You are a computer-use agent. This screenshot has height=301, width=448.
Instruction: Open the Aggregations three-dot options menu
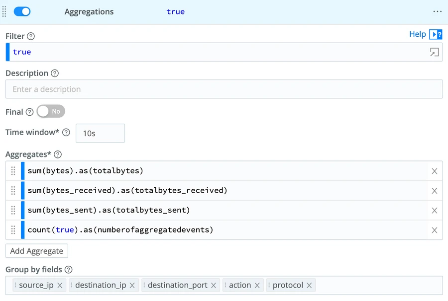point(437,11)
